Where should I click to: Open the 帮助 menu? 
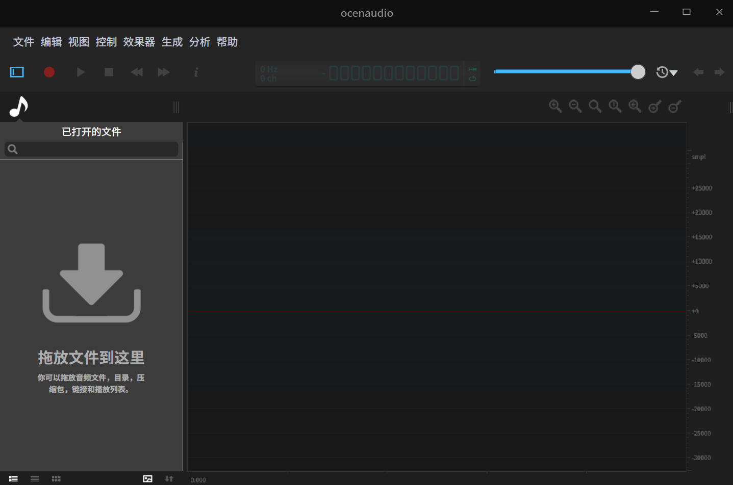click(x=227, y=42)
